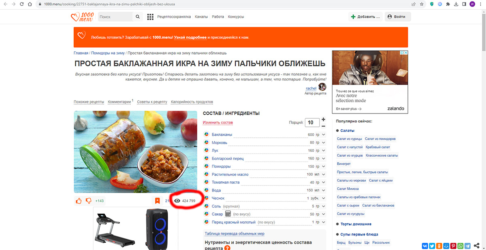Viewport: 486px width, 250px height.
Task: Click the Порций quantity input field
Action: coord(312,123)
